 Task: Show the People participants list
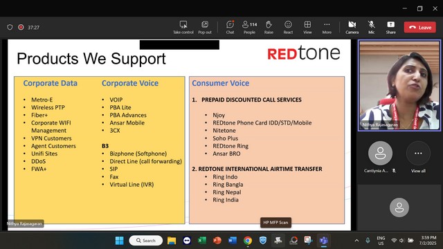249,28
